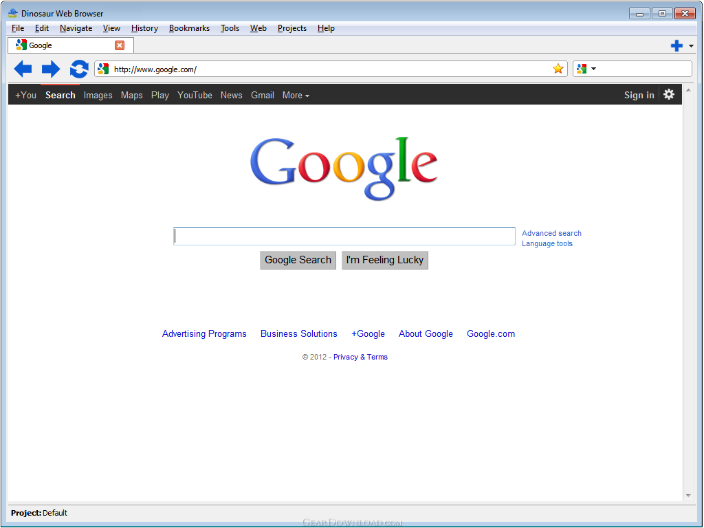This screenshot has width=704, height=528.
Task: Expand the tab list dropdown arrow
Action: click(x=691, y=46)
